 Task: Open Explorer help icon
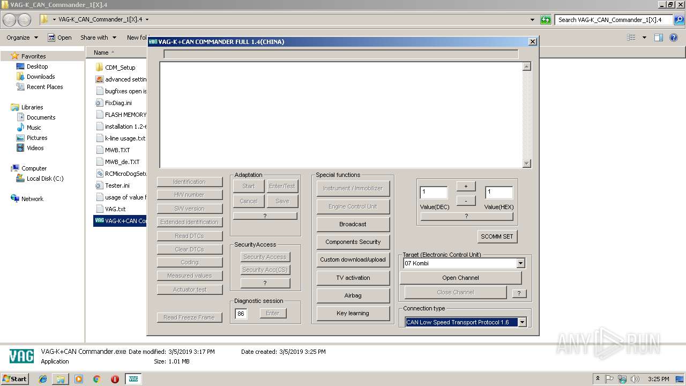675,38
